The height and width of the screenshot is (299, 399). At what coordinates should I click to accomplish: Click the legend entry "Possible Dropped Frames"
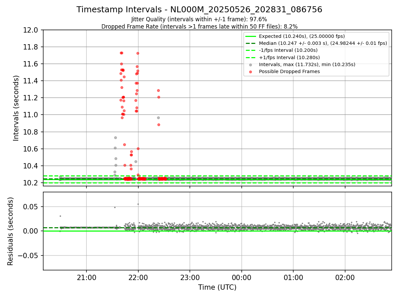[x=289, y=71]
